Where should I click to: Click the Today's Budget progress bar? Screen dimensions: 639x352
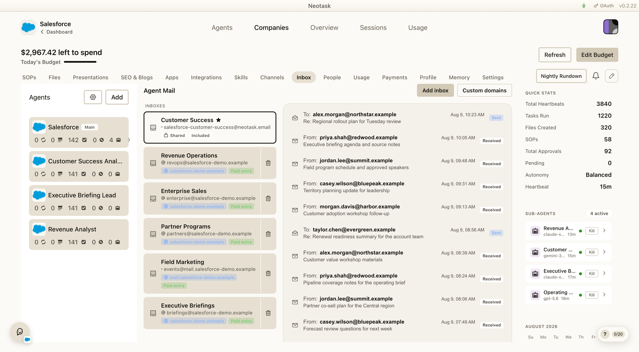click(80, 62)
